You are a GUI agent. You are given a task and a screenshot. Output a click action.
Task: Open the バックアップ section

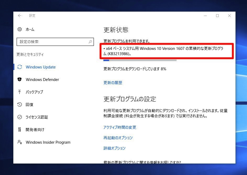[x=34, y=92]
